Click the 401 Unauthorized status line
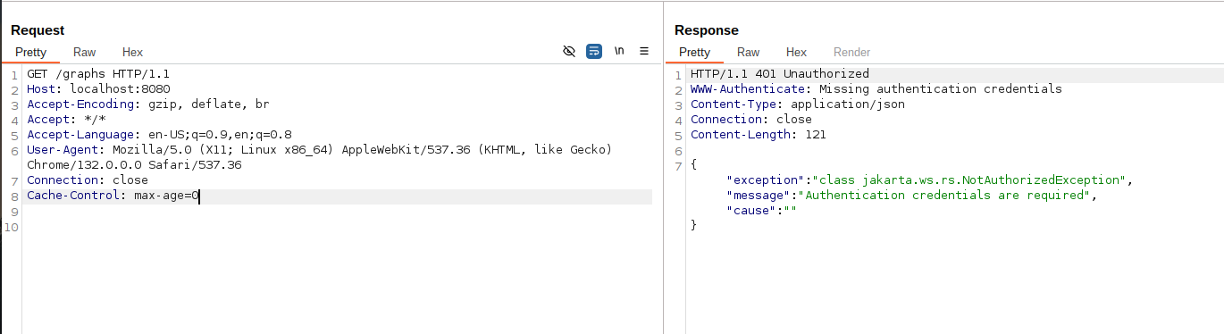 (780, 74)
